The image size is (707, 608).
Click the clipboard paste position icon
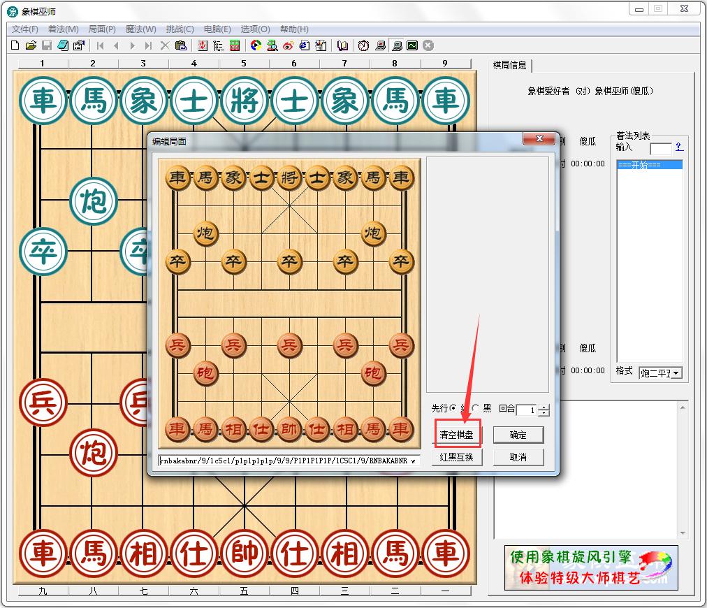coord(181,45)
